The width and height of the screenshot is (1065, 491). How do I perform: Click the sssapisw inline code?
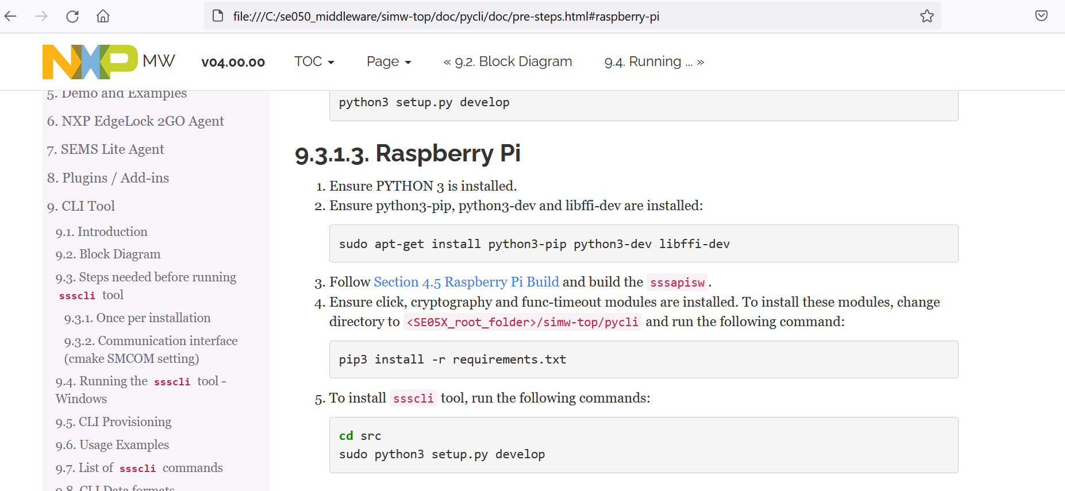pyautogui.click(x=678, y=283)
